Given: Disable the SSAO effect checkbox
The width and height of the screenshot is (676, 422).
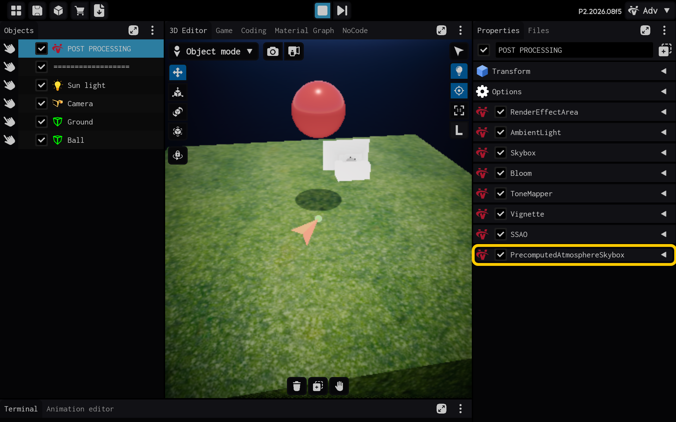Looking at the screenshot, I should click(501, 234).
